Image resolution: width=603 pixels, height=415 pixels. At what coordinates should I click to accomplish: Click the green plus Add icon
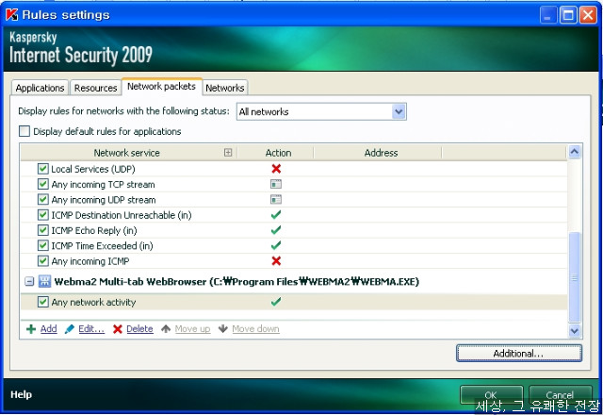click(x=31, y=329)
